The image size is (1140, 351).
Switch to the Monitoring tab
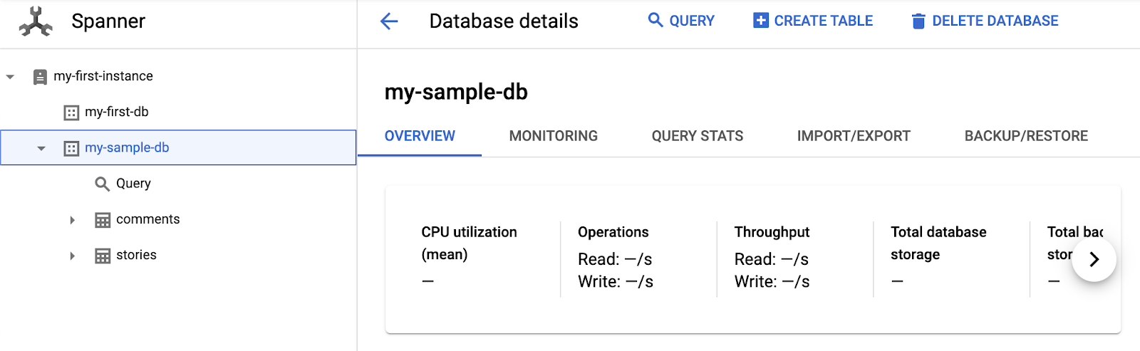click(x=553, y=136)
